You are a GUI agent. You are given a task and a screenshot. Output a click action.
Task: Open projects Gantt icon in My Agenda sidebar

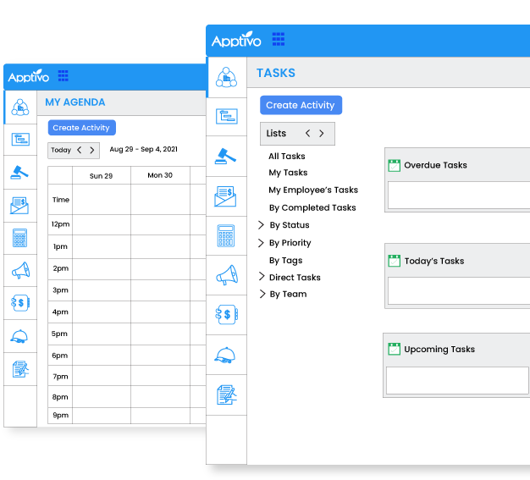(20, 140)
